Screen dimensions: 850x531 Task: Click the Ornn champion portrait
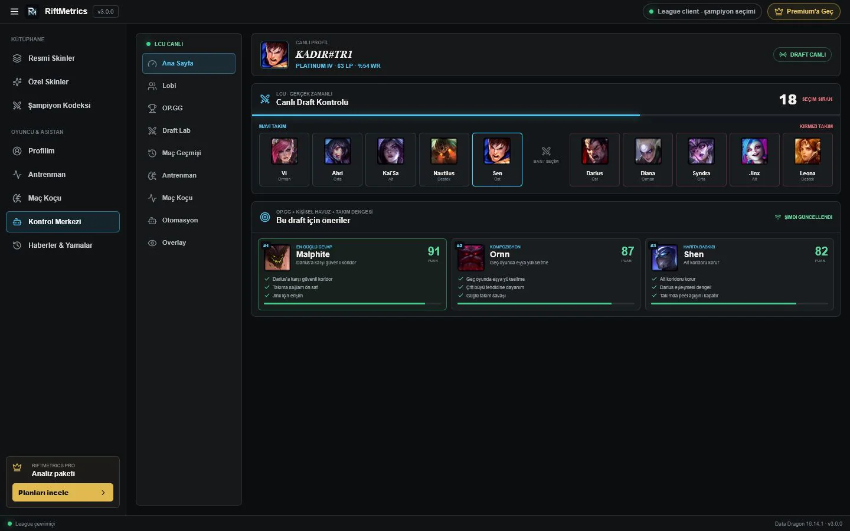[x=470, y=258]
